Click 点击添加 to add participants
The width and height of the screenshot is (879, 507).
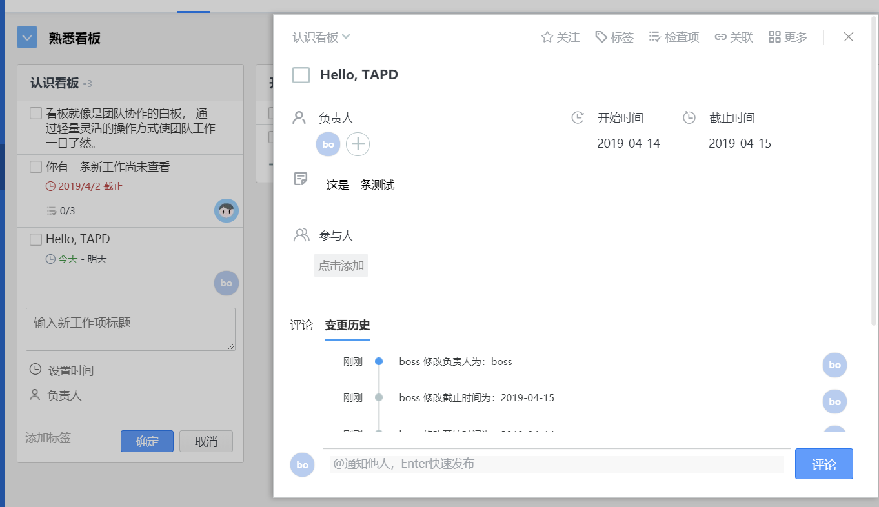(341, 265)
